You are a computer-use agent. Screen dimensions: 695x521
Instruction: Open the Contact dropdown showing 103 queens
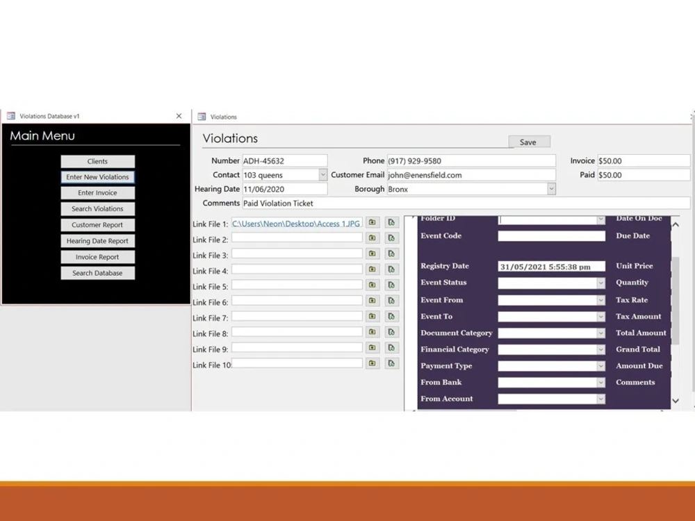click(x=323, y=174)
